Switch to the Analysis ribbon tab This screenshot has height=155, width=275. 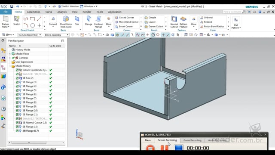(62, 12)
